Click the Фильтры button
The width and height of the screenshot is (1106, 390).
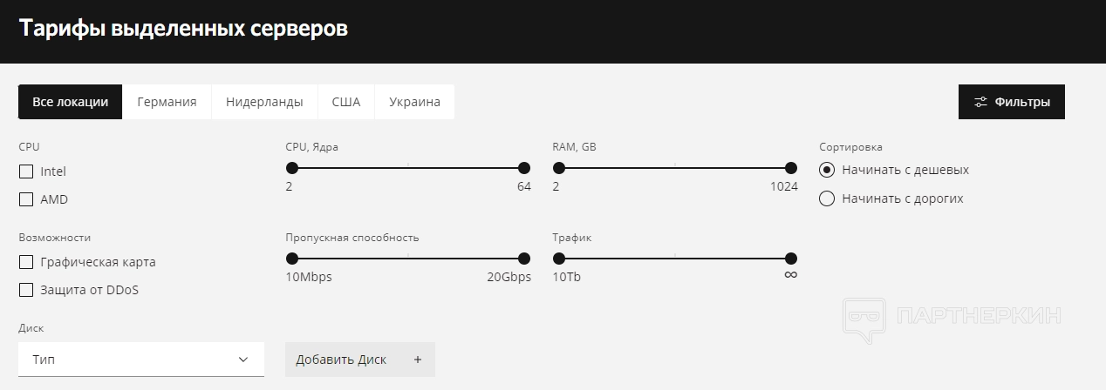click(x=1011, y=102)
